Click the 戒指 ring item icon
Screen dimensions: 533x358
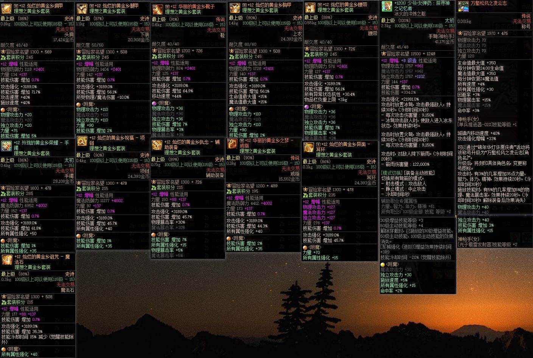232,143
